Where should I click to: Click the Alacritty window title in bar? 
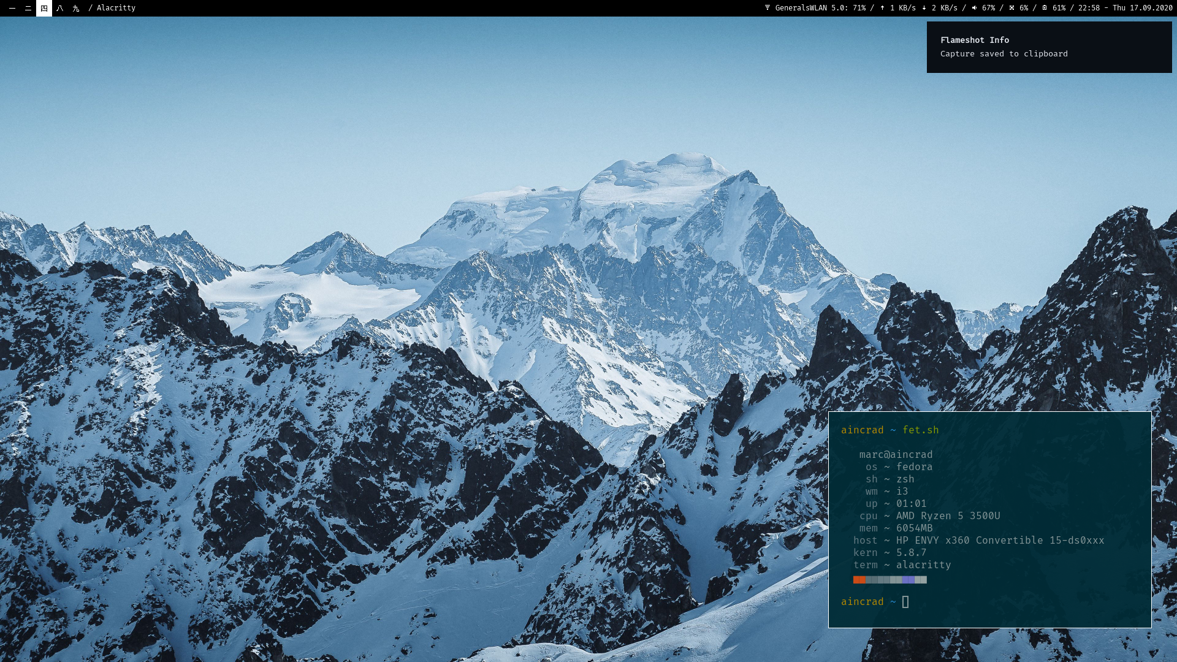click(x=116, y=8)
